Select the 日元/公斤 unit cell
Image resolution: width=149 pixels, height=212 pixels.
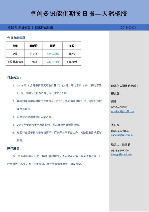click(x=72, y=62)
